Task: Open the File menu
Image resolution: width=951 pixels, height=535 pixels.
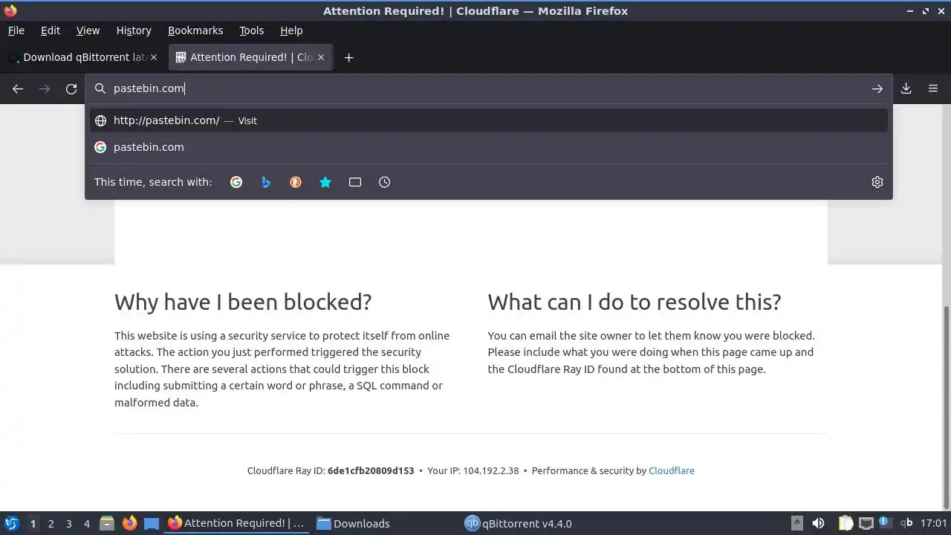Action: point(16,30)
